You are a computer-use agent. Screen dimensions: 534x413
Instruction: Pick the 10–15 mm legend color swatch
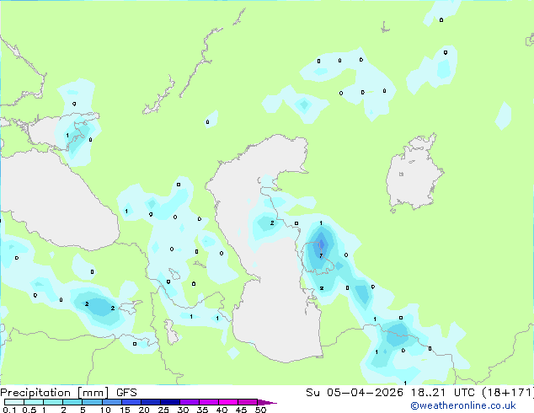pos(111,402)
